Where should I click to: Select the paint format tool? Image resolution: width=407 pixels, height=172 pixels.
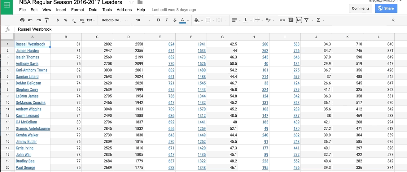click(x=47, y=20)
